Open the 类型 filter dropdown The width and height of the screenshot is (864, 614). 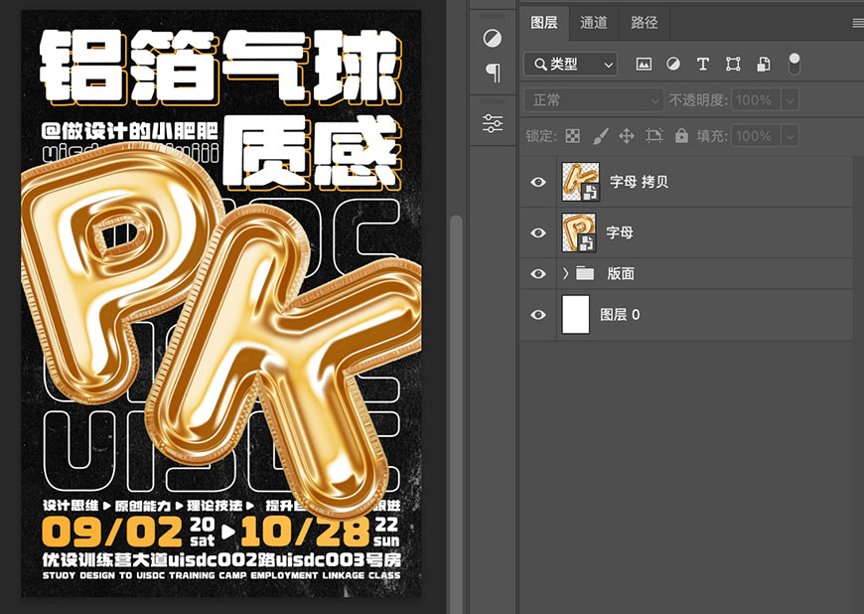570,65
